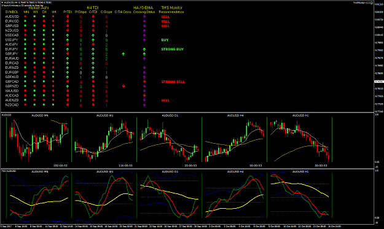Click the H4 TDI section header
This screenshot has width=384, height=229.
pyautogui.click(x=93, y=8)
